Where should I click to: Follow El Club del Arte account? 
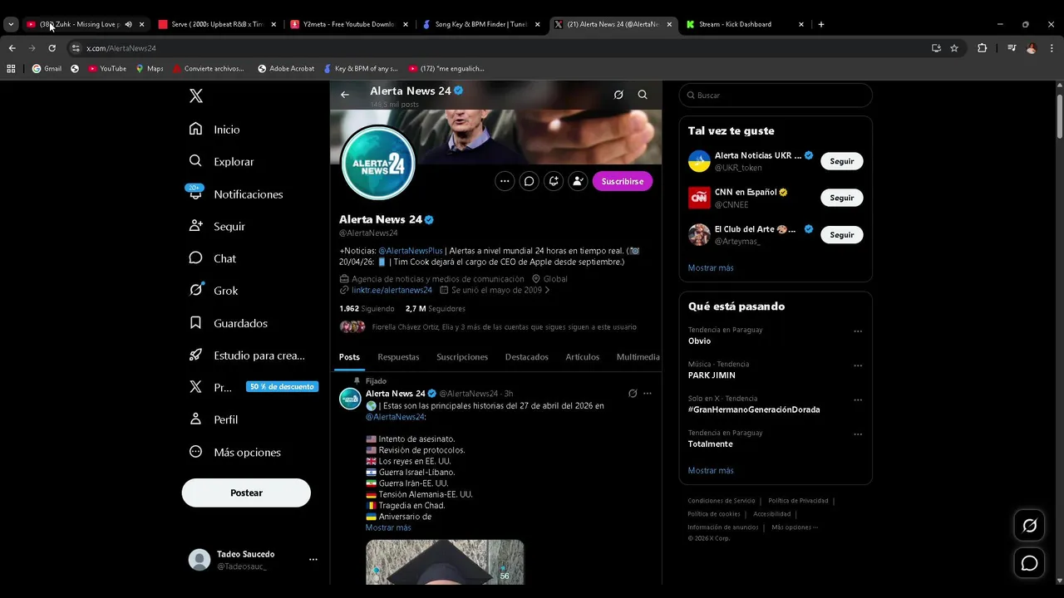[842, 235]
